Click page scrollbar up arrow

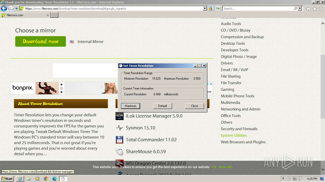point(323,24)
